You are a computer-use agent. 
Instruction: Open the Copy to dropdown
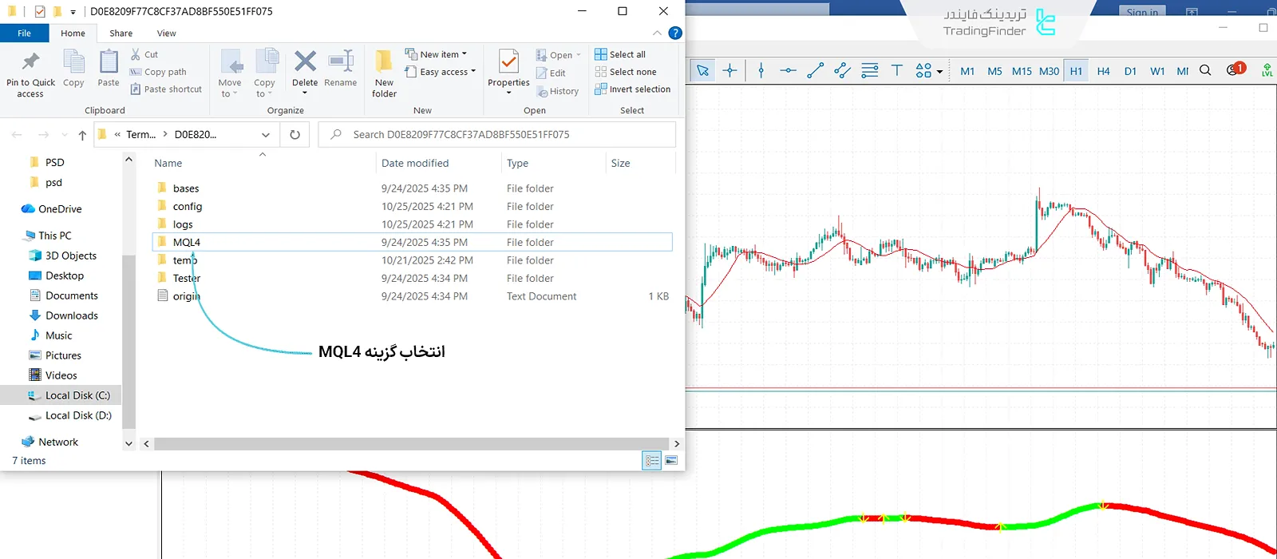[264, 88]
